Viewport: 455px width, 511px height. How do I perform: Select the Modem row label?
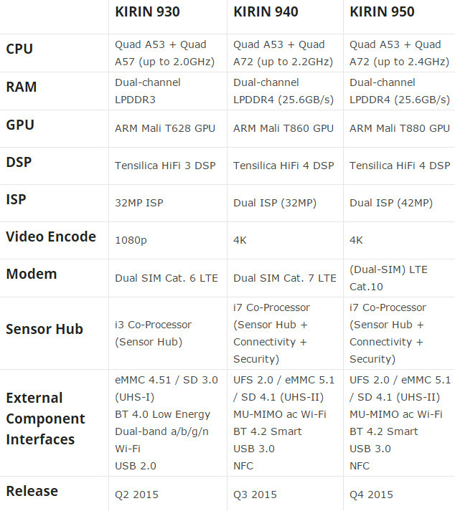coord(31,274)
